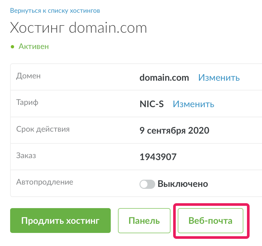
Task: Click the '9 сентября 2020' expiration date
Action: [174, 130]
